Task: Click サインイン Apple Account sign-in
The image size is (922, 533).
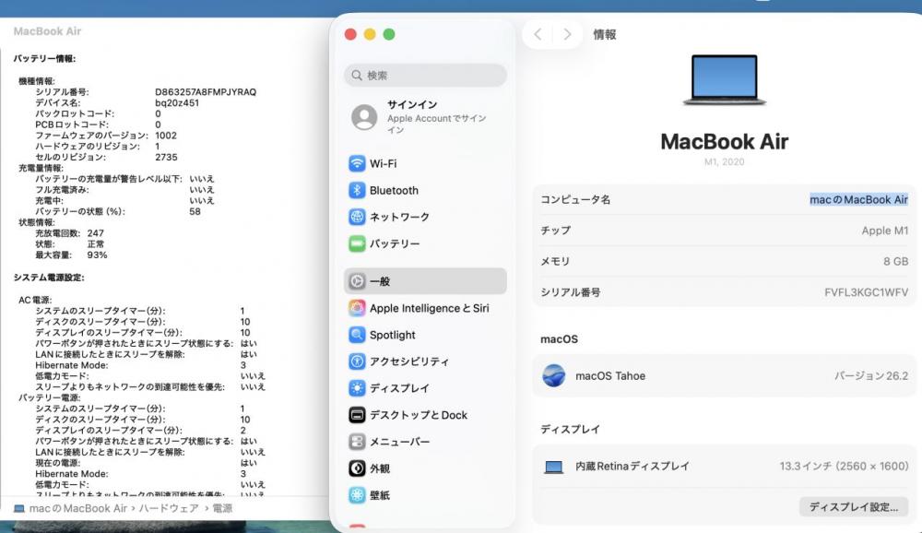Action: pyautogui.click(x=424, y=117)
